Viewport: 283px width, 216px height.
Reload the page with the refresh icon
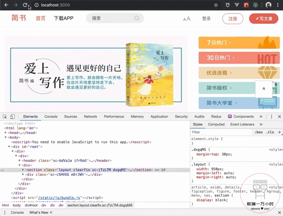[x=25, y=5]
